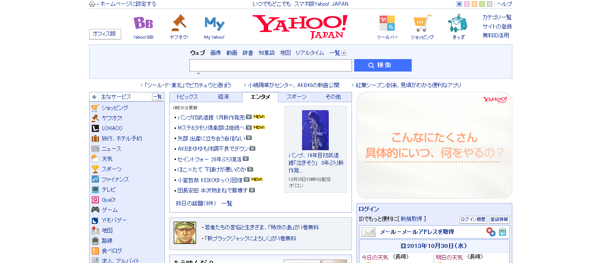Switch to the トピックス tab

tap(187, 97)
